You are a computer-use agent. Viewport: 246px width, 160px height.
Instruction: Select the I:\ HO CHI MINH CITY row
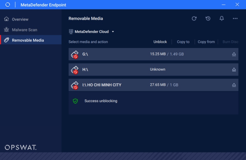tap(153, 85)
